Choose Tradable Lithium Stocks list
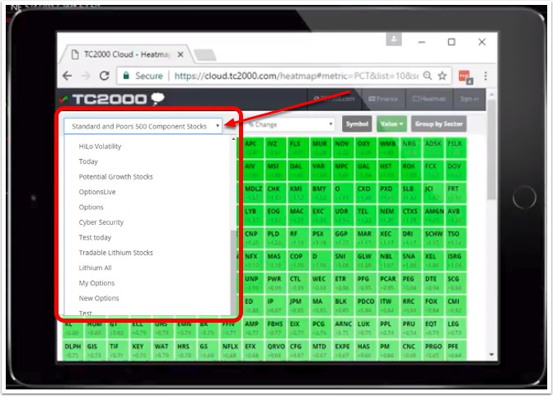This screenshot has width=553, height=396. pyautogui.click(x=115, y=253)
